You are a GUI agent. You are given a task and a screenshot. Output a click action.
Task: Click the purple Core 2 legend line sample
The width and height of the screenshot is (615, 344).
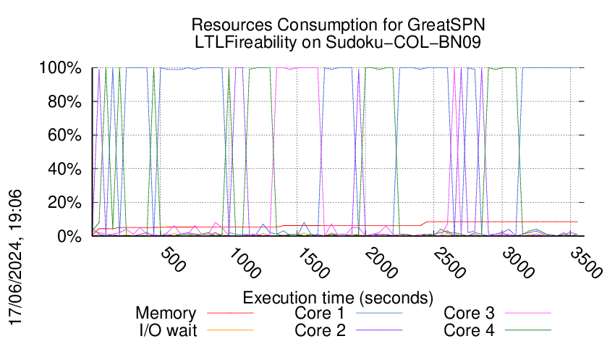pos(379,330)
